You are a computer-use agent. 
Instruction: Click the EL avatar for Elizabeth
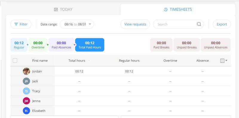26,111
